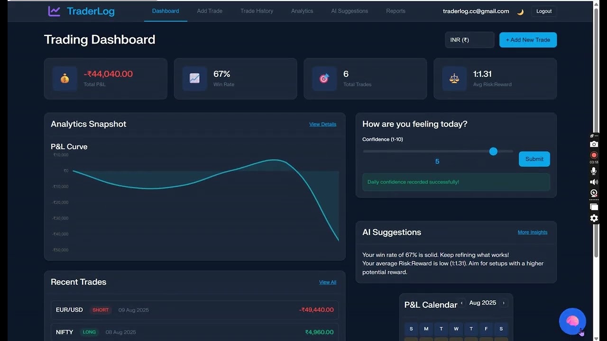This screenshot has width=607, height=341.
Task: Click the Logout button
Action: tap(544, 11)
